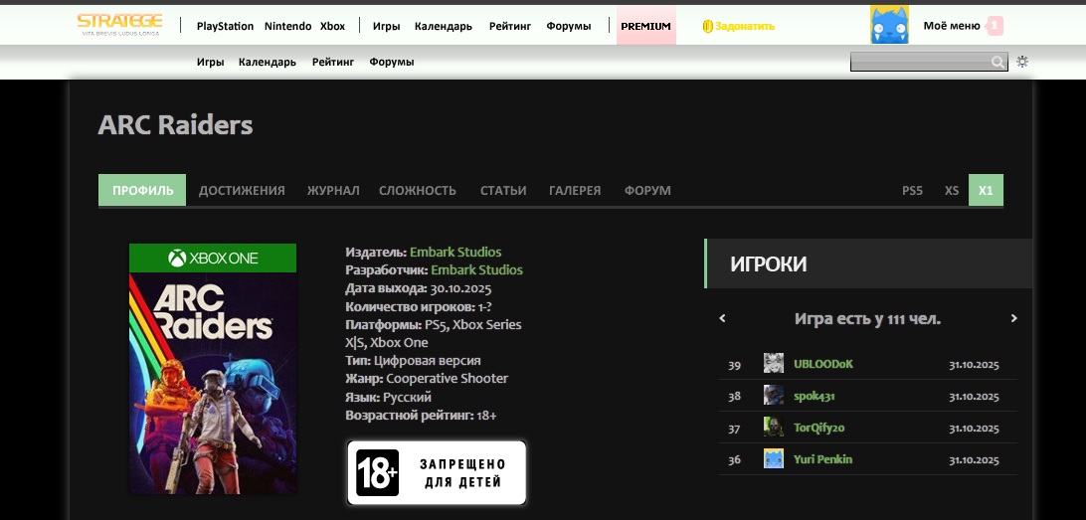Click the genre Cooperative Shooter
The height and width of the screenshot is (520, 1086).
click(x=448, y=379)
